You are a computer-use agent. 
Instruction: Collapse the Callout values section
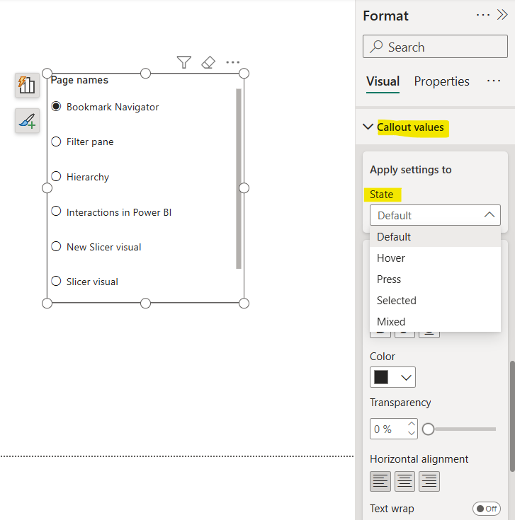click(368, 127)
